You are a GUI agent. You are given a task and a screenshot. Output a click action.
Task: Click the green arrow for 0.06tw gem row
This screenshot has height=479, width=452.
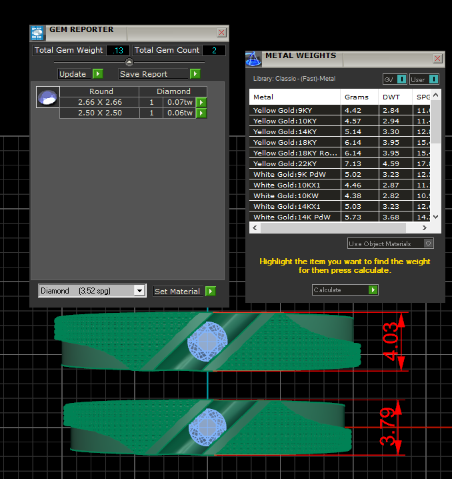201,113
